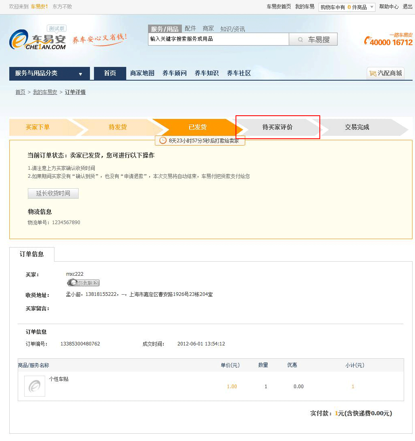Select the 服务/用品 search tab

165,29
